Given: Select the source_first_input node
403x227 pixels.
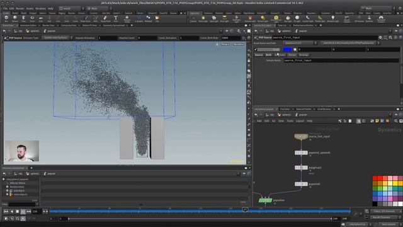Looking at the screenshot, I should click(301, 136).
